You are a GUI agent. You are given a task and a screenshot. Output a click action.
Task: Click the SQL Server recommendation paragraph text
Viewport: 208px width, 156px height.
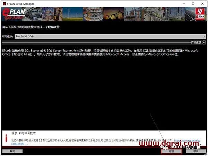pyautogui.click(x=100, y=52)
